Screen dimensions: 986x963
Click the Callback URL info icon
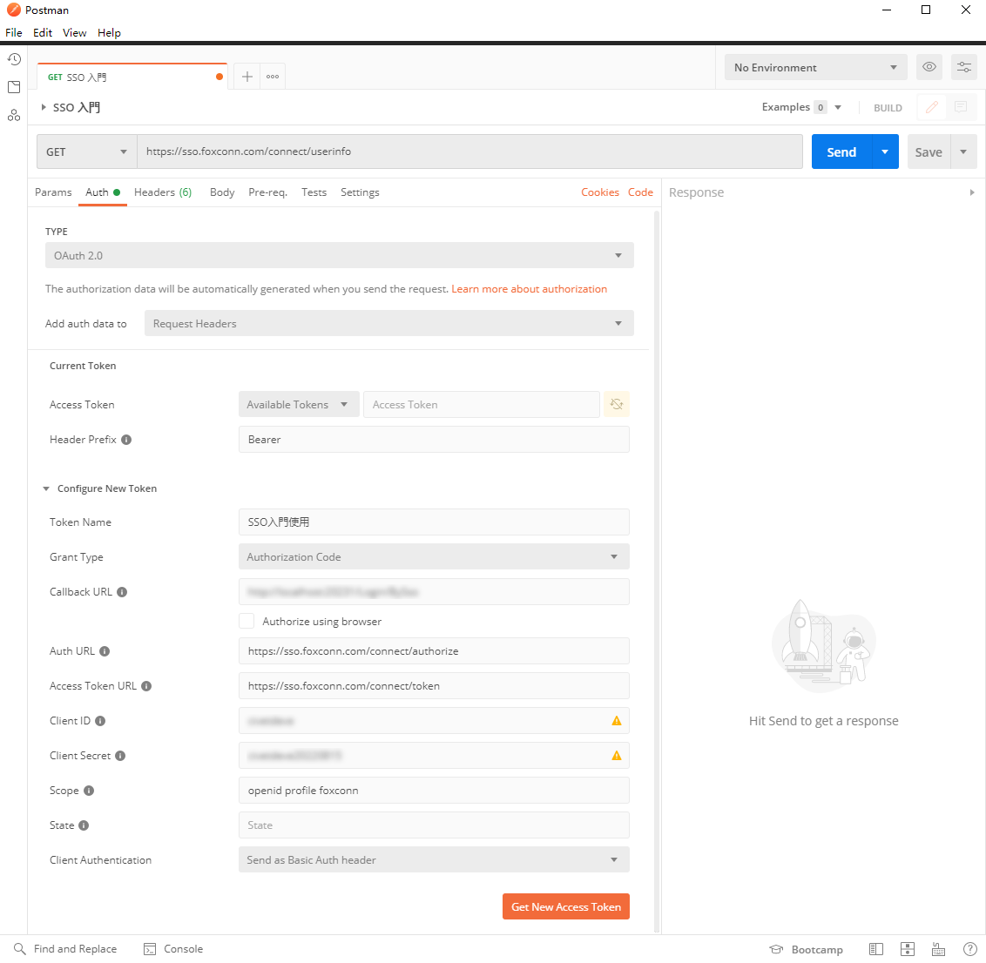point(122,592)
